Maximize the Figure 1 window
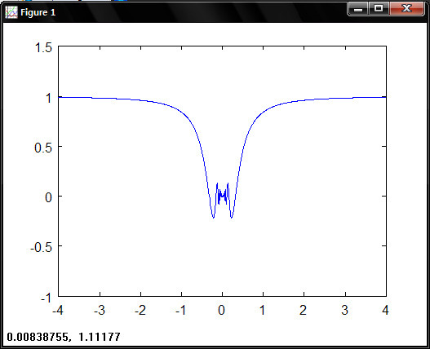The height and width of the screenshot is (349, 430). [379, 9]
